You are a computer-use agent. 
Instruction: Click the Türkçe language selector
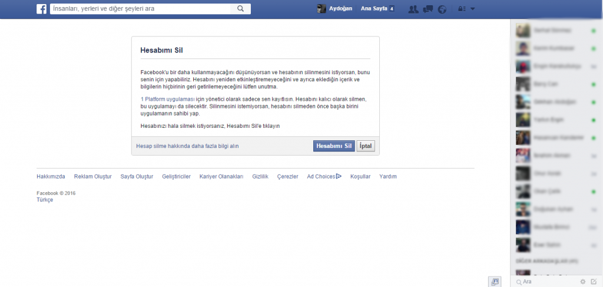pos(45,200)
